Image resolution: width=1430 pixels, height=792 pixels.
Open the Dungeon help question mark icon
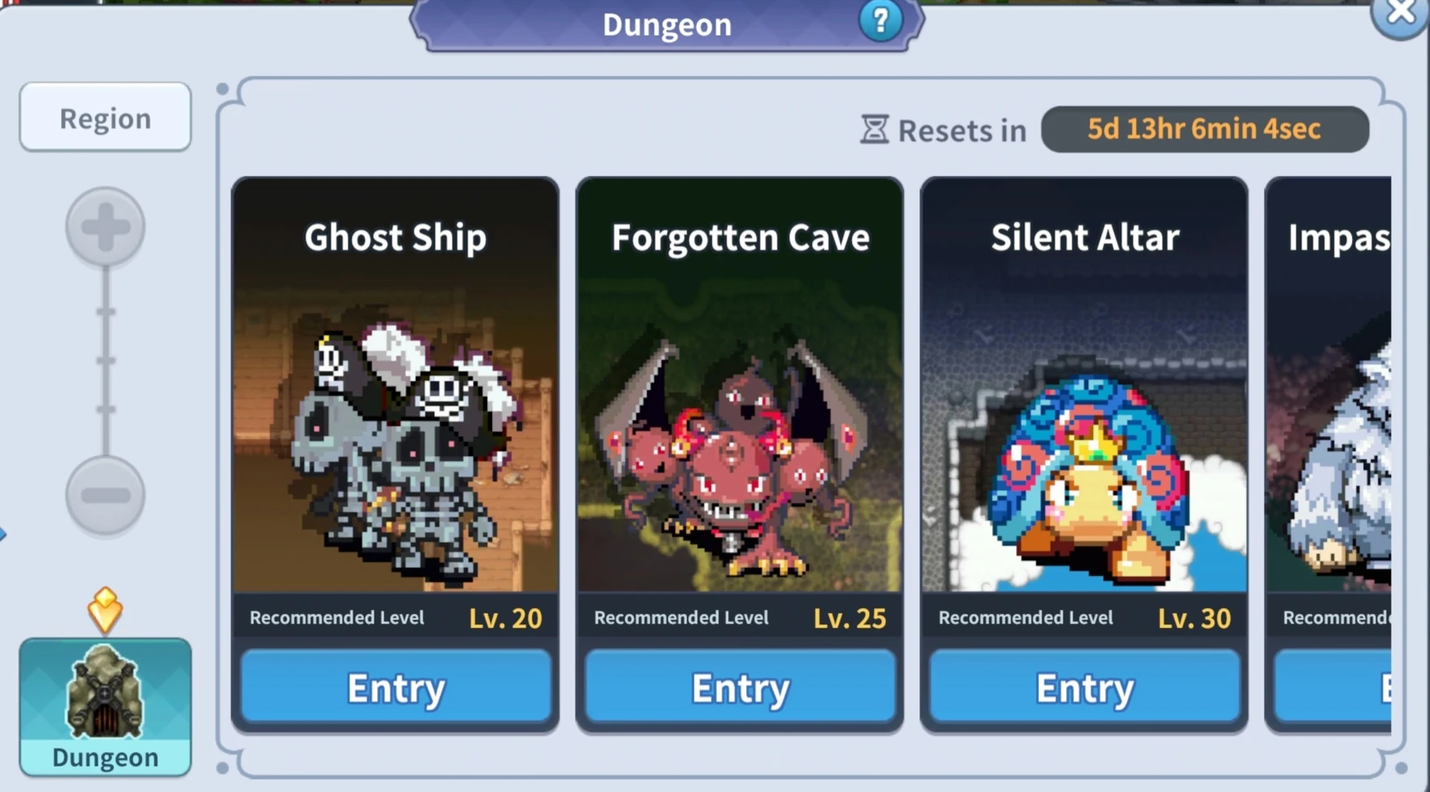click(880, 20)
